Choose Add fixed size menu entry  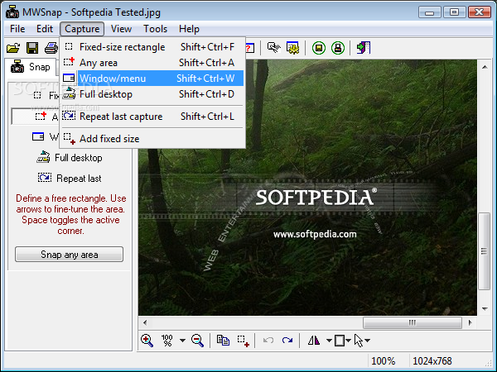[152, 138]
